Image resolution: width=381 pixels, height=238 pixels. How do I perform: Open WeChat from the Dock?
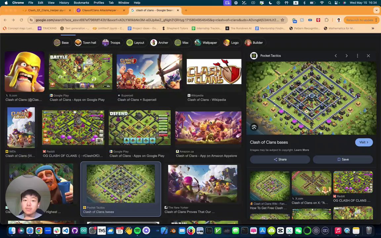tap(298, 230)
